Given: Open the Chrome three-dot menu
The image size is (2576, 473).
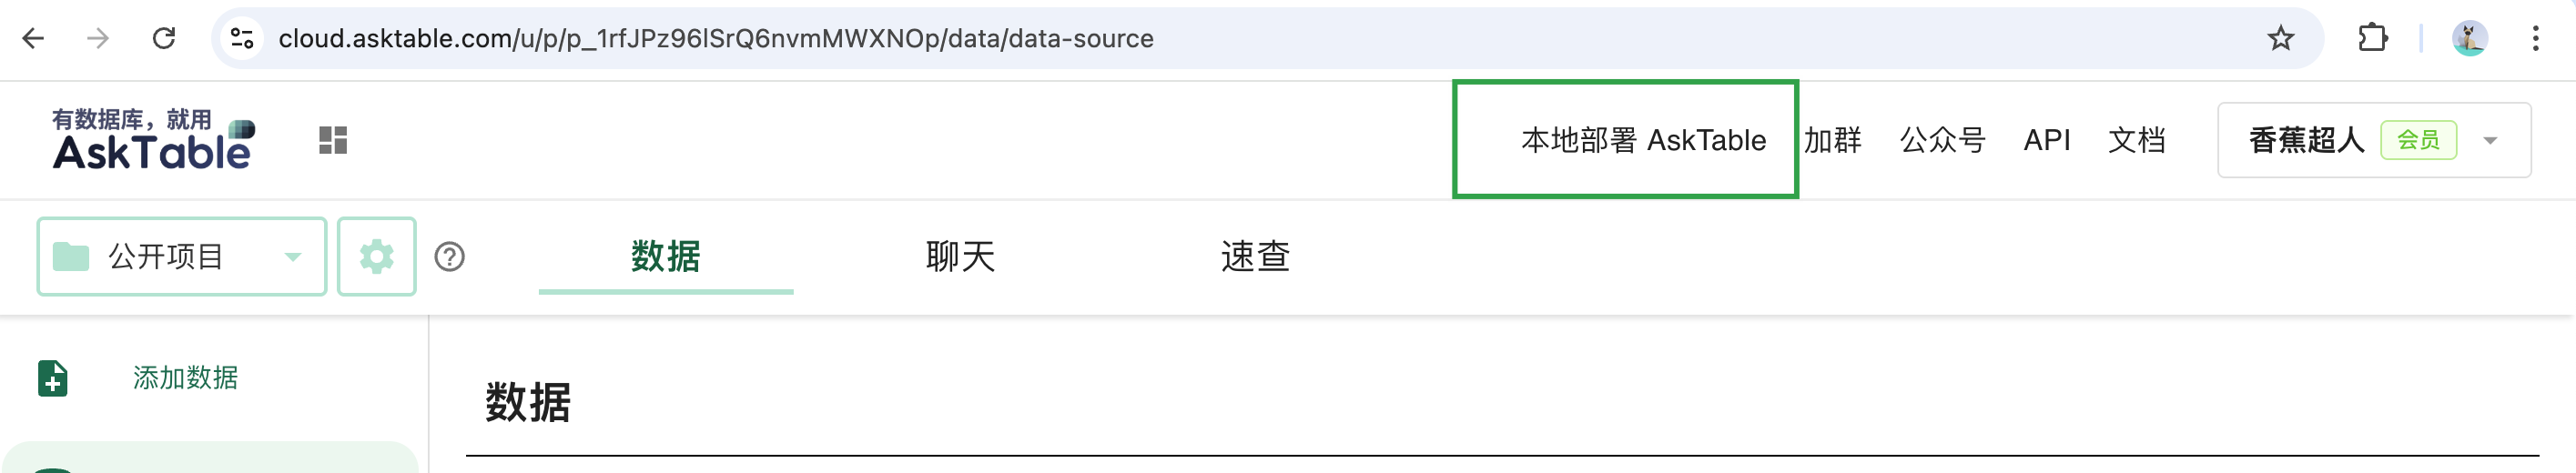Looking at the screenshot, I should tap(2535, 38).
